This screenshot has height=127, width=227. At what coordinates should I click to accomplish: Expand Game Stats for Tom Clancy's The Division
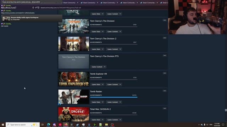click(x=97, y=31)
